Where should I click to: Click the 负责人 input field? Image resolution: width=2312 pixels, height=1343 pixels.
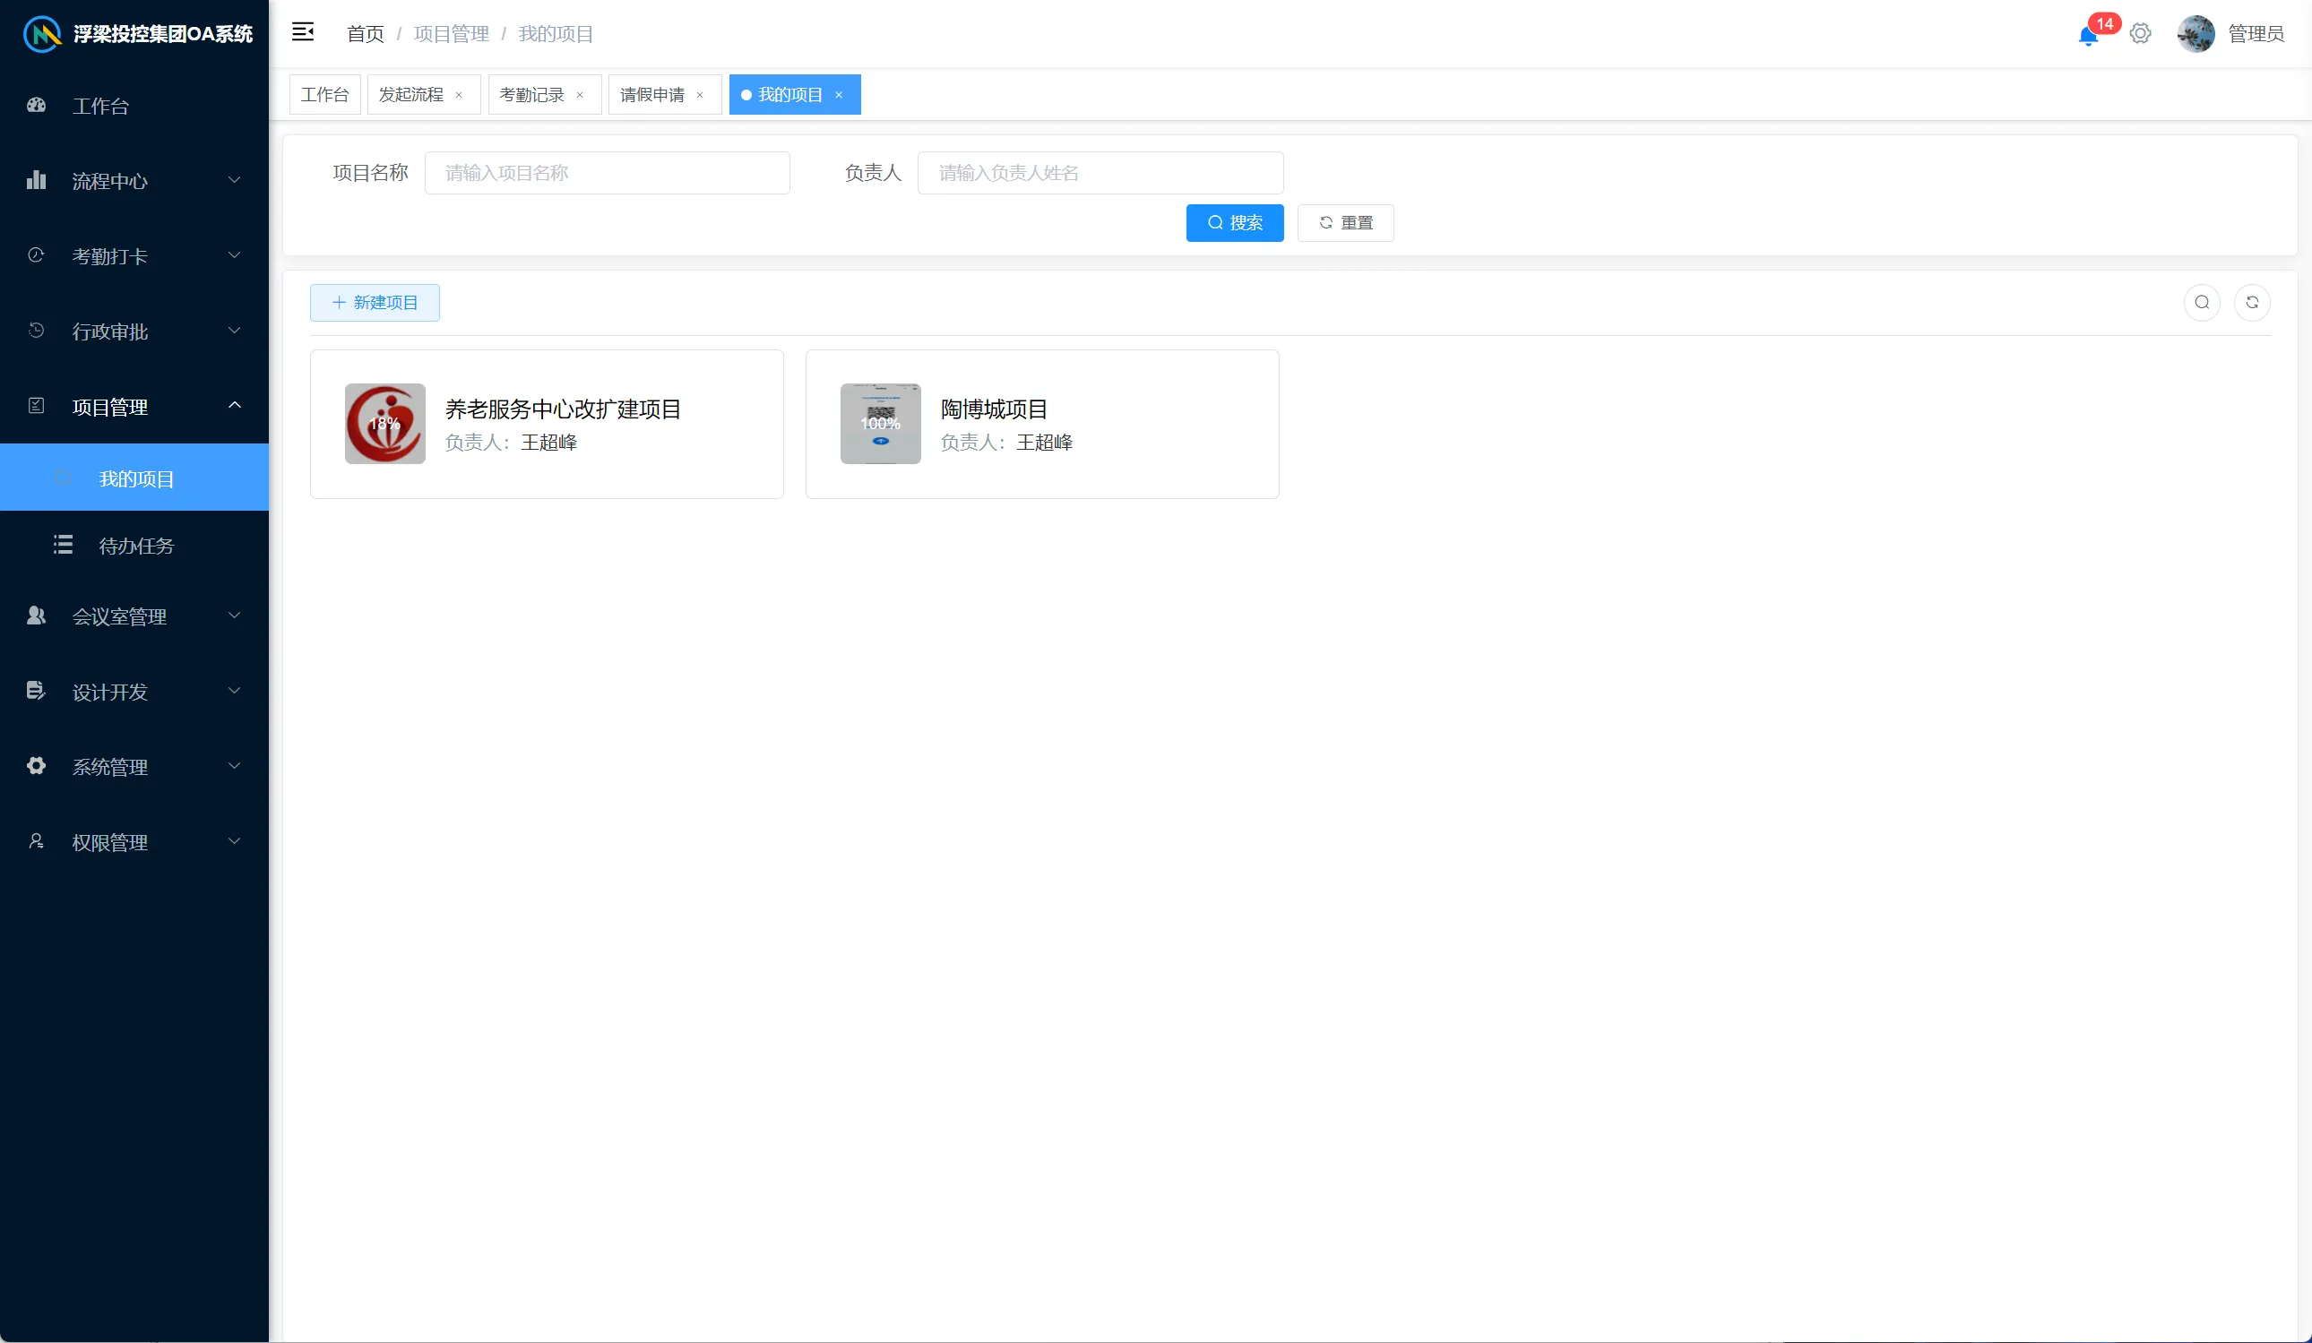[x=1101, y=172]
